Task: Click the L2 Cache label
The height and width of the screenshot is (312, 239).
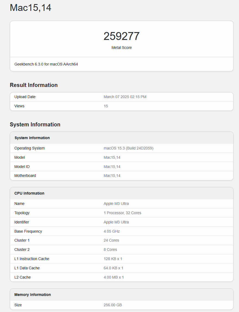Action: point(23,277)
